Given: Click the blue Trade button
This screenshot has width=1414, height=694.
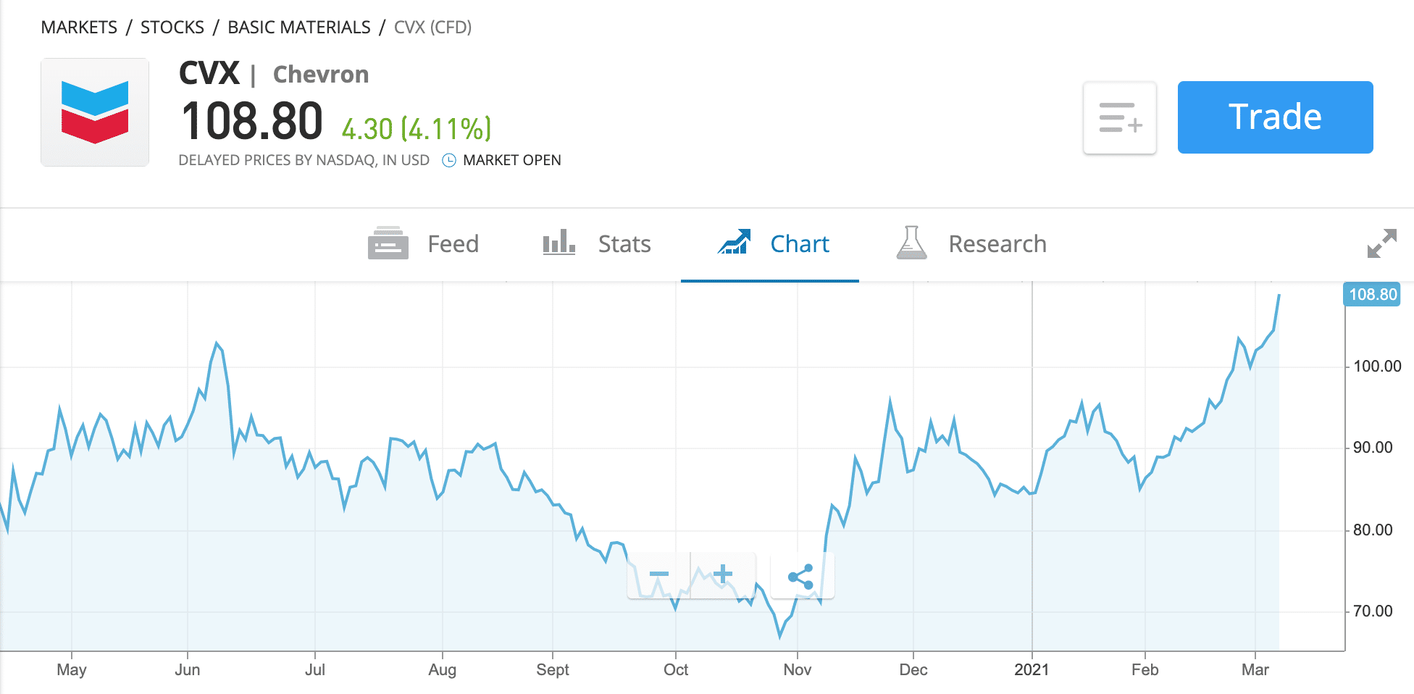Looking at the screenshot, I should click(1275, 117).
